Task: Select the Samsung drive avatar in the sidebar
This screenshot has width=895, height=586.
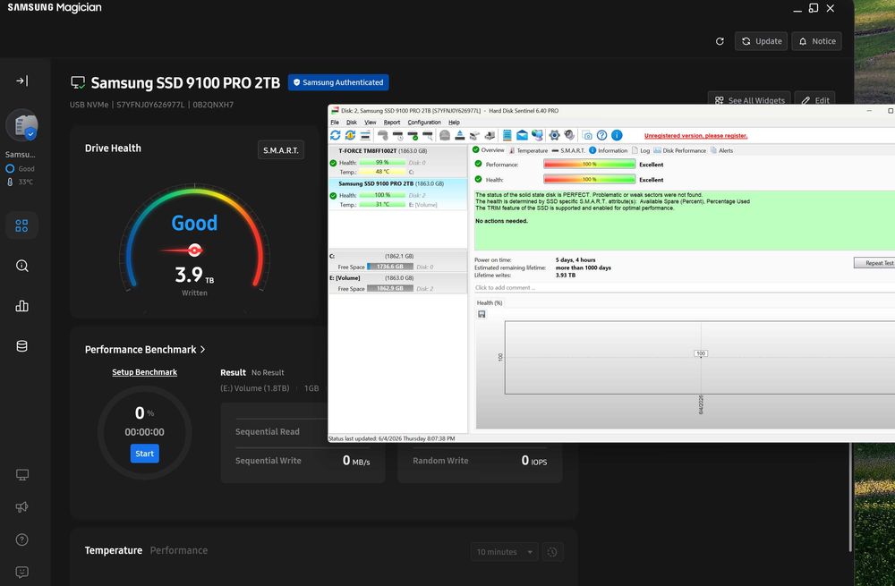Action: (21, 125)
